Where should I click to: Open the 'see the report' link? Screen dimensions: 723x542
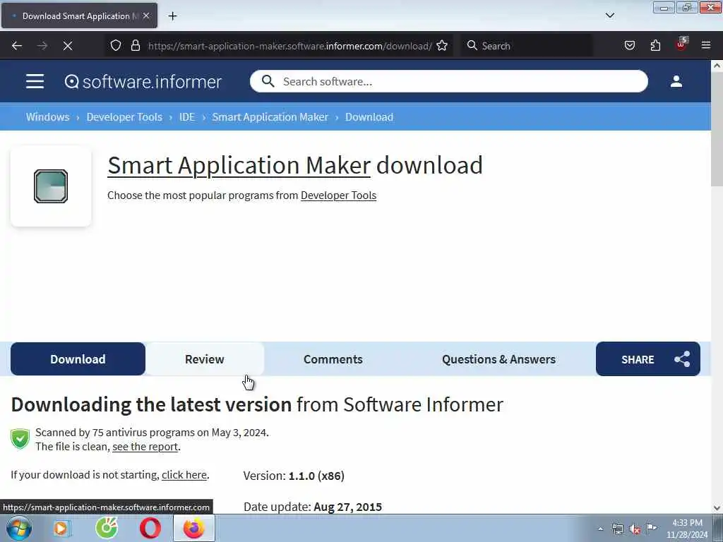(x=145, y=447)
